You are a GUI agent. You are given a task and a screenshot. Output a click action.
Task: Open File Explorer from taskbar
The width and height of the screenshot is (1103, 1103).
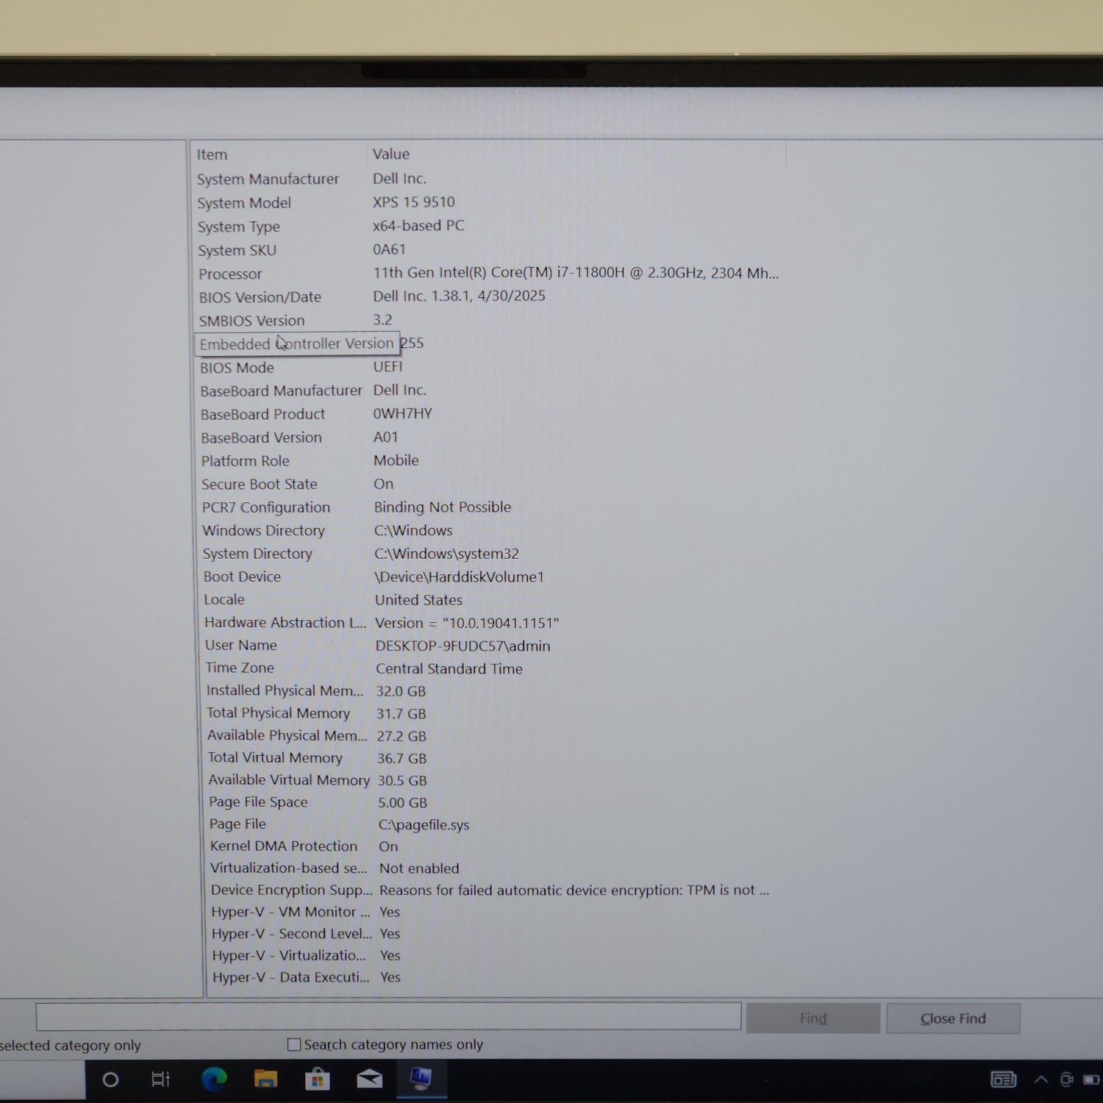(265, 1079)
